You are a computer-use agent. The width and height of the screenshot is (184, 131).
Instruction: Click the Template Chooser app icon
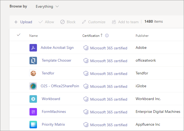[33, 61]
